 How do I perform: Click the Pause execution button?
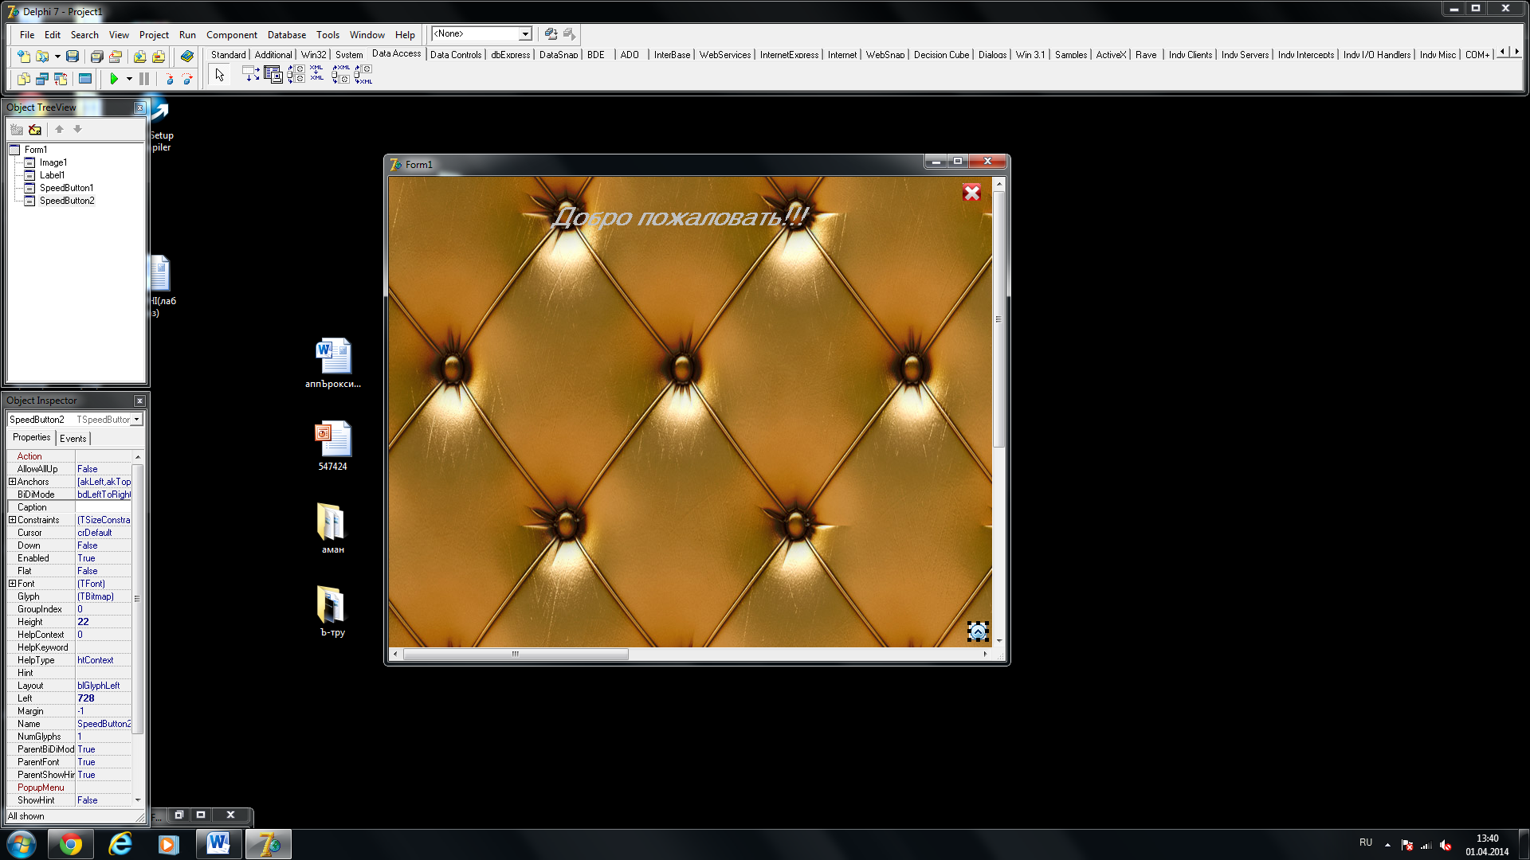coord(144,79)
